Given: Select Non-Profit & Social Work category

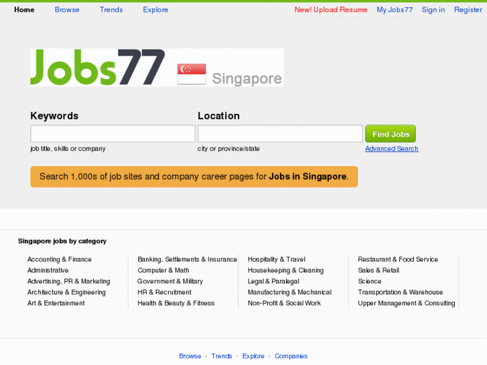Looking at the screenshot, I should (284, 303).
